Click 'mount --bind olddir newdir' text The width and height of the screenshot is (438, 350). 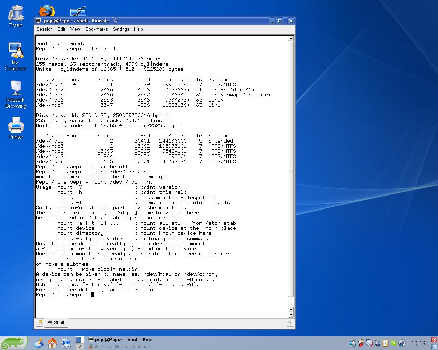97,259
